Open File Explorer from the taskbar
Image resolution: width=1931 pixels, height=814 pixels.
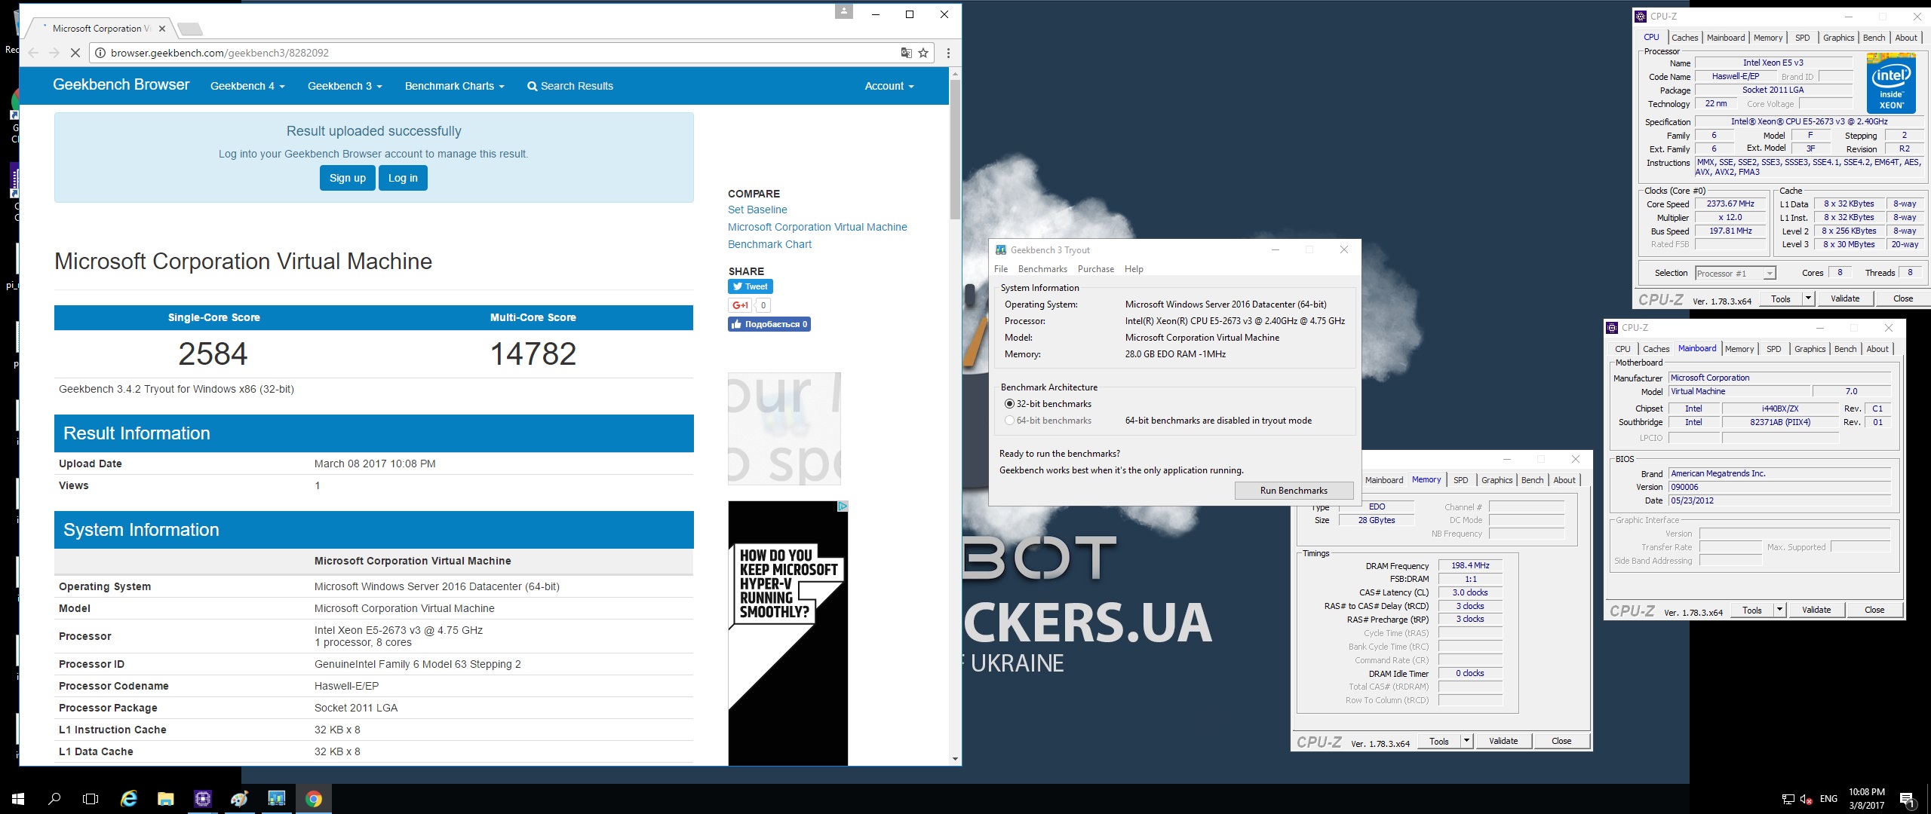click(x=165, y=799)
